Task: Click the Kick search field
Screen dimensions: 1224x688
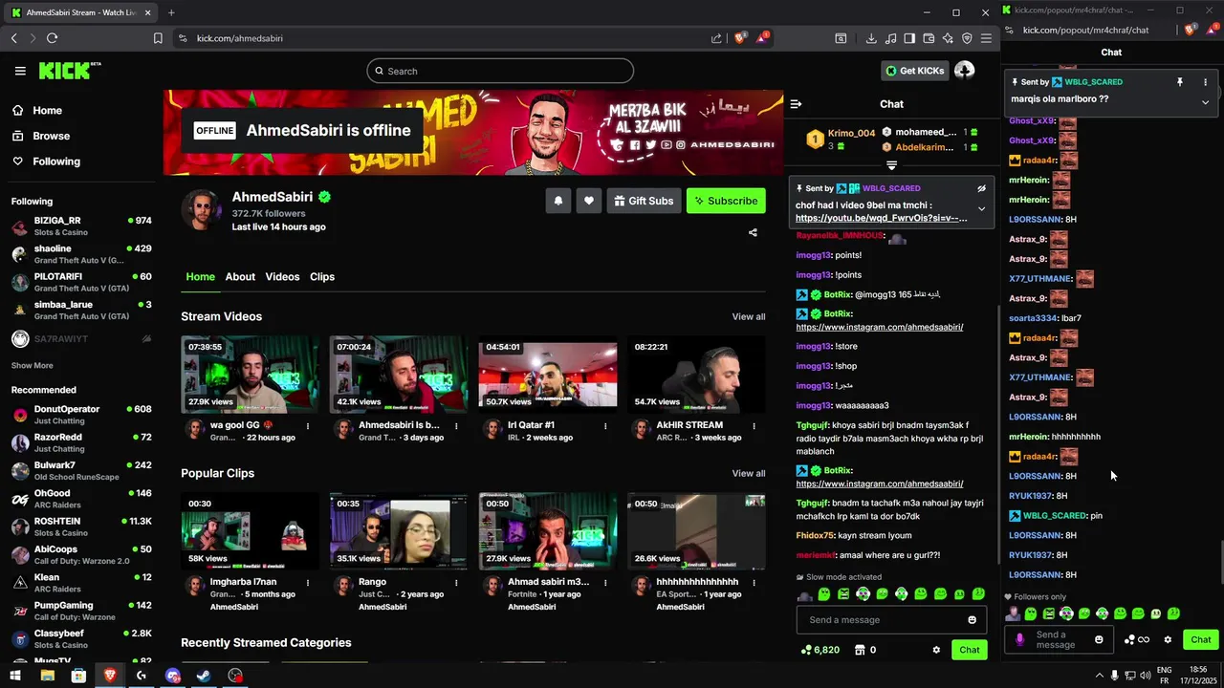Action: pyautogui.click(x=500, y=71)
